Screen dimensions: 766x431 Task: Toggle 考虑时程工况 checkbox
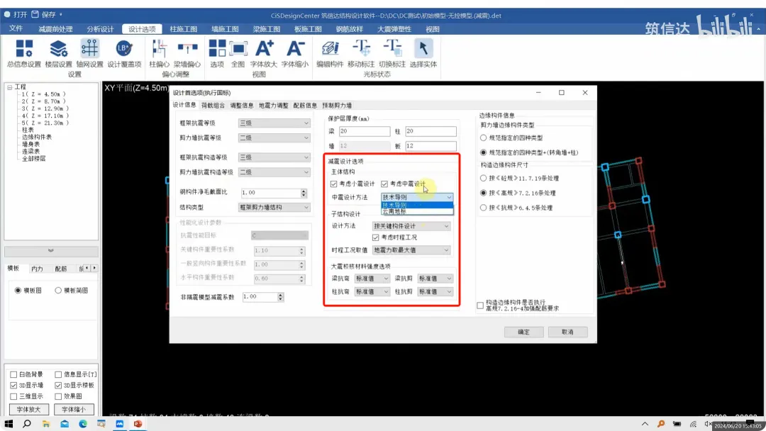tap(376, 237)
